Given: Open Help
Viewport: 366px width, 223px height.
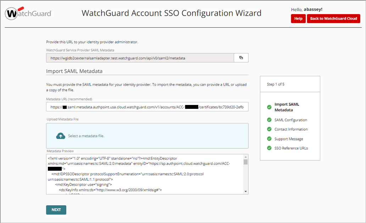Looking at the screenshot, I should (x=298, y=18).
